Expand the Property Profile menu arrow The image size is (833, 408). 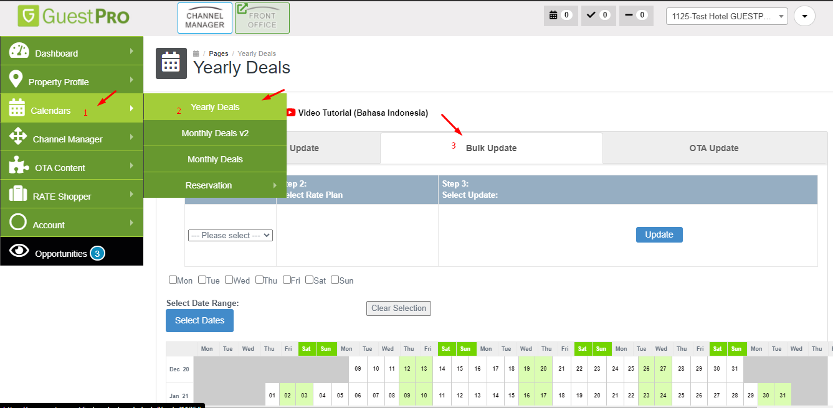tap(131, 80)
